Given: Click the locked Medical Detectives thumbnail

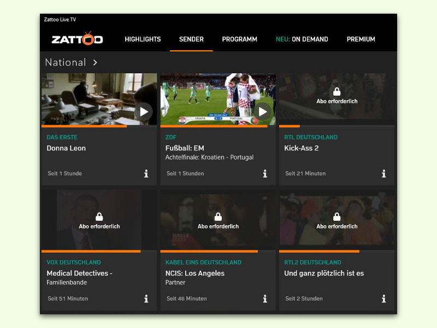Looking at the screenshot, I should [99, 220].
